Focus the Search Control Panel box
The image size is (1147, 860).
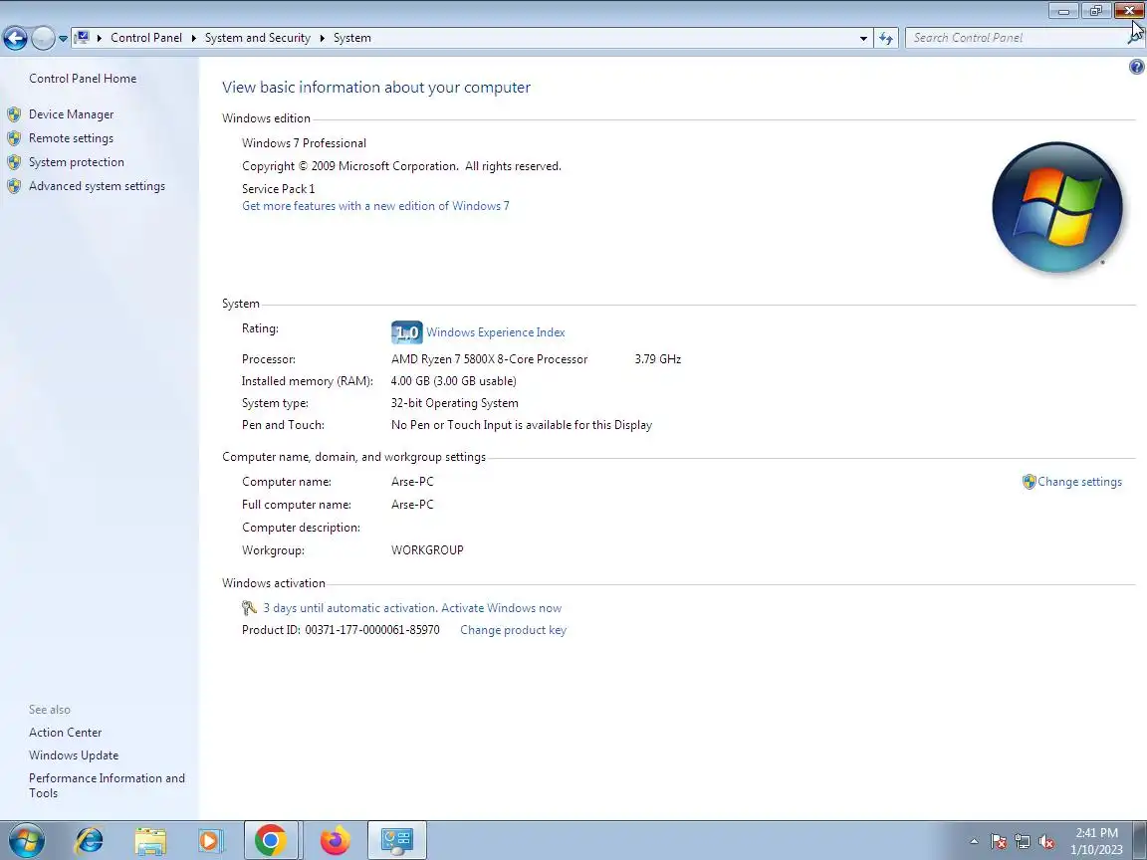1017,38
